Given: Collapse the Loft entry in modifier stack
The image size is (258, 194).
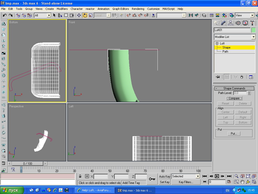Looking at the screenshot, I should coord(217,43).
